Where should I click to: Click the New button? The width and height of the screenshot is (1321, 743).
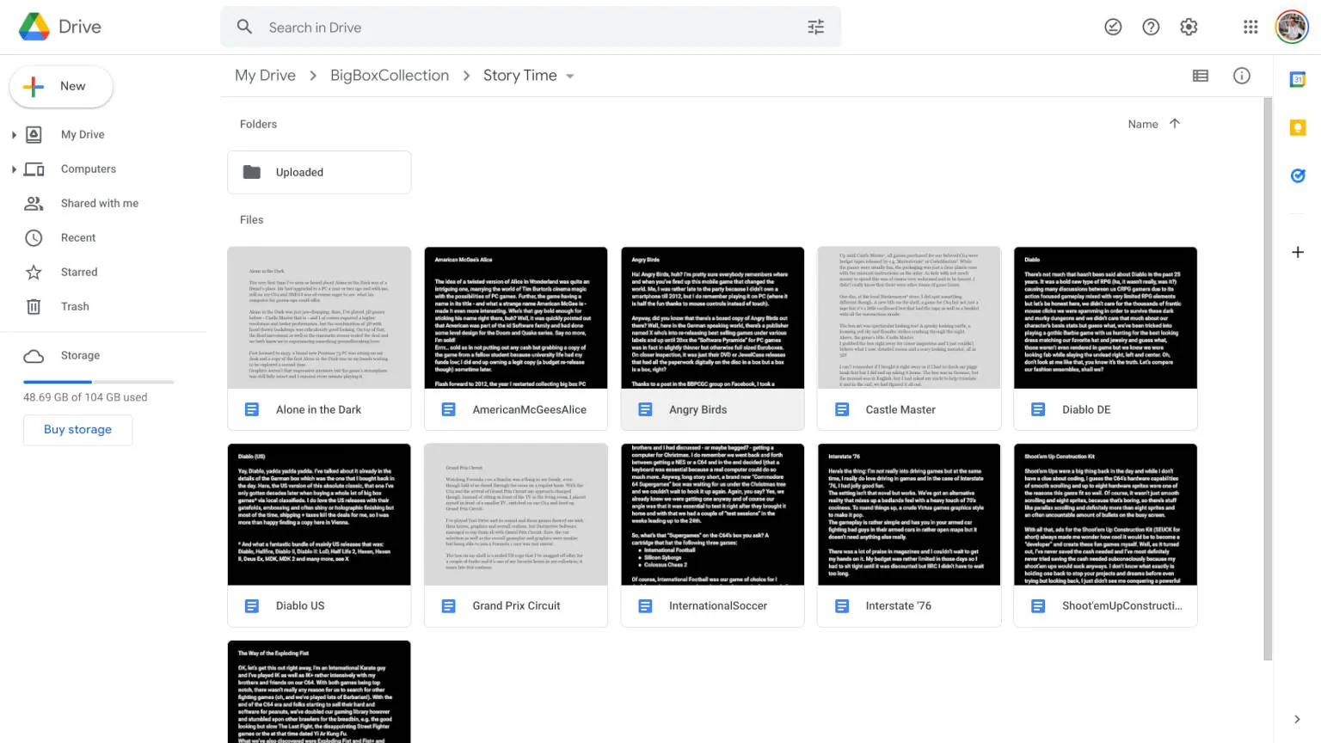click(61, 87)
